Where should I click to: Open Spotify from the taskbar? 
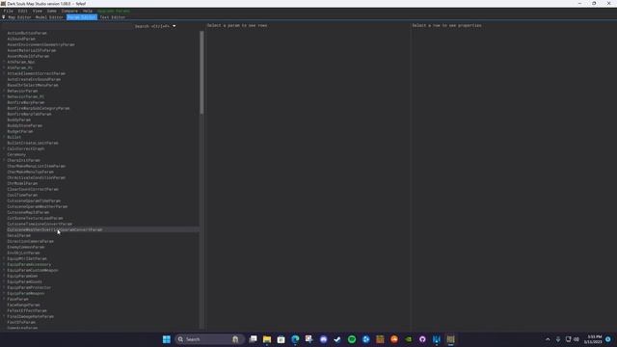pos(352,339)
